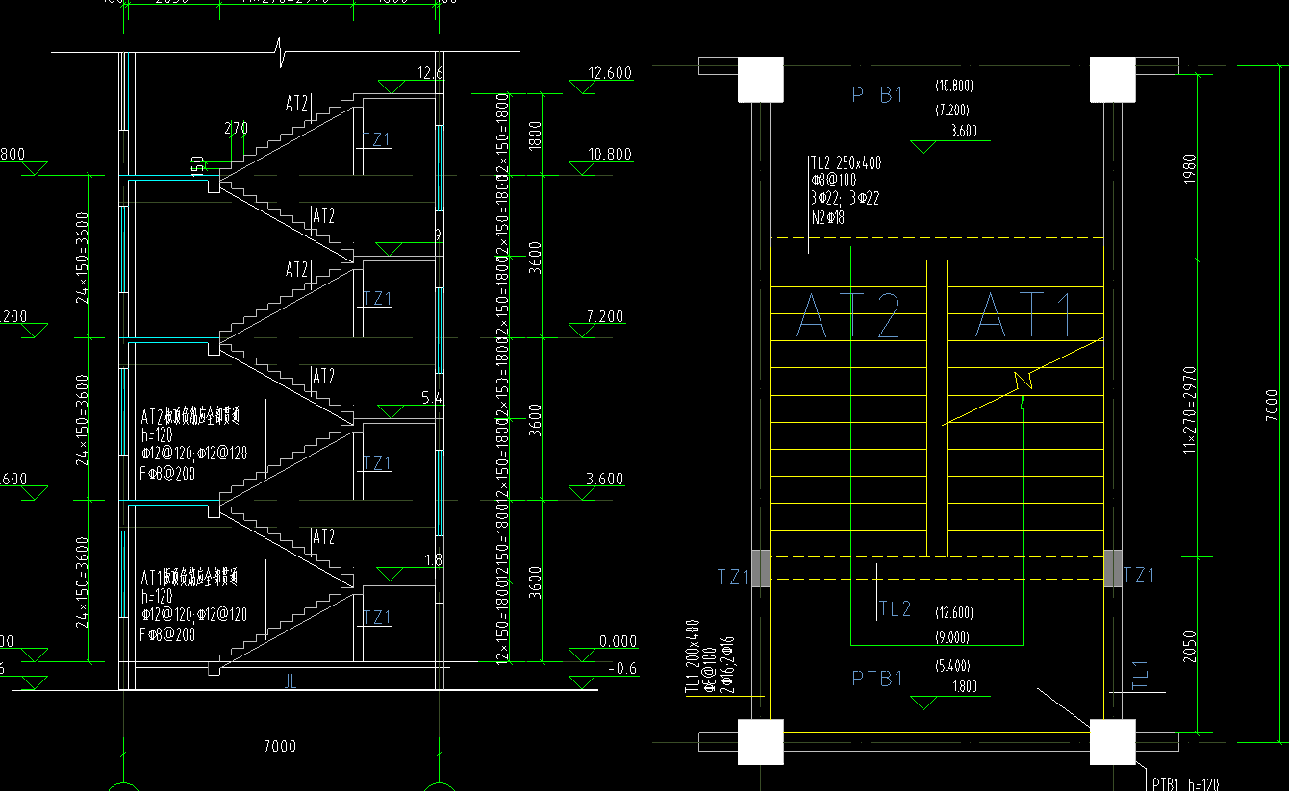Click the blue 'TL2' label in plan

click(895, 608)
